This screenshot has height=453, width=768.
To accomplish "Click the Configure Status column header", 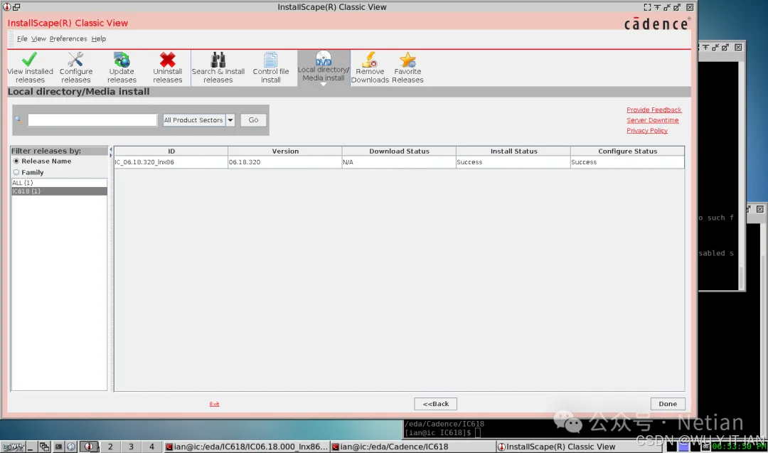I will [x=627, y=151].
